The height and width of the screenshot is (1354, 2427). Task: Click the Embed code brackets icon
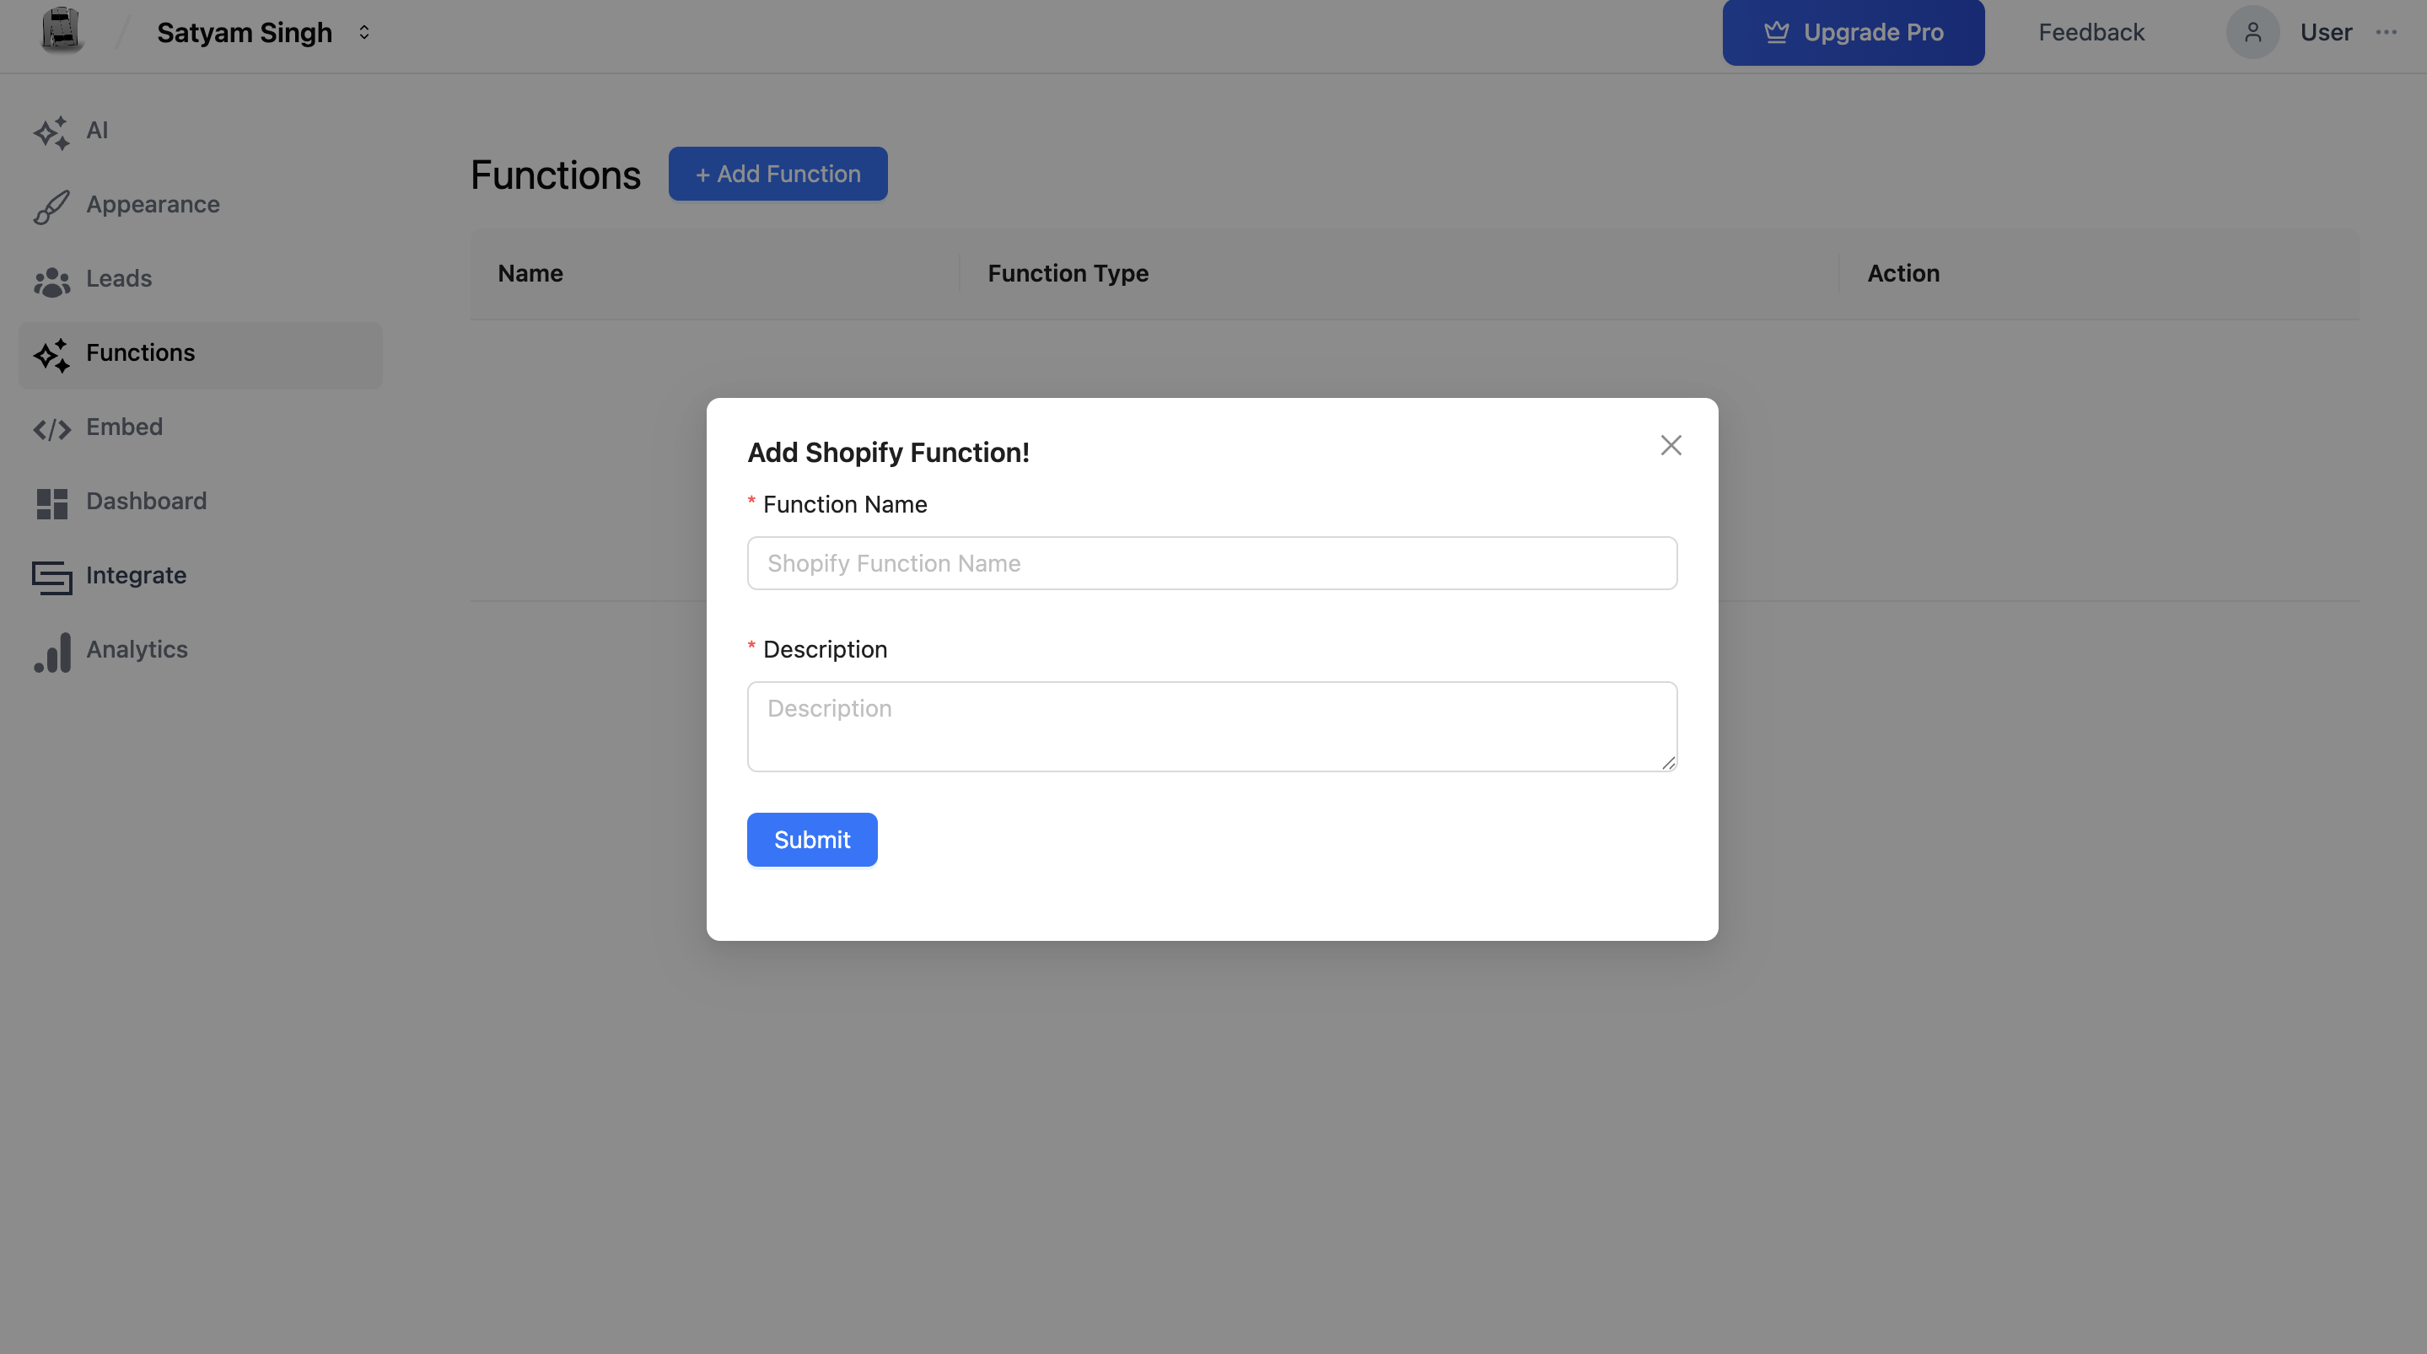tap(51, 430)
